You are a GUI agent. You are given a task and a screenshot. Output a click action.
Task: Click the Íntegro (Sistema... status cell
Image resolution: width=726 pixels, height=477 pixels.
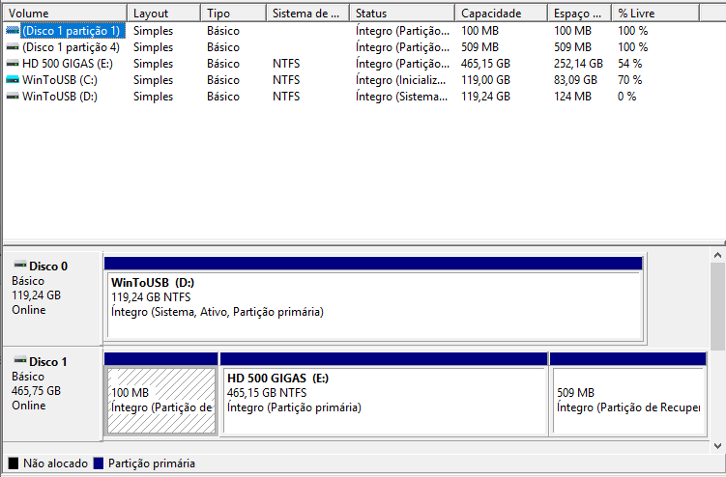(401, 97)
